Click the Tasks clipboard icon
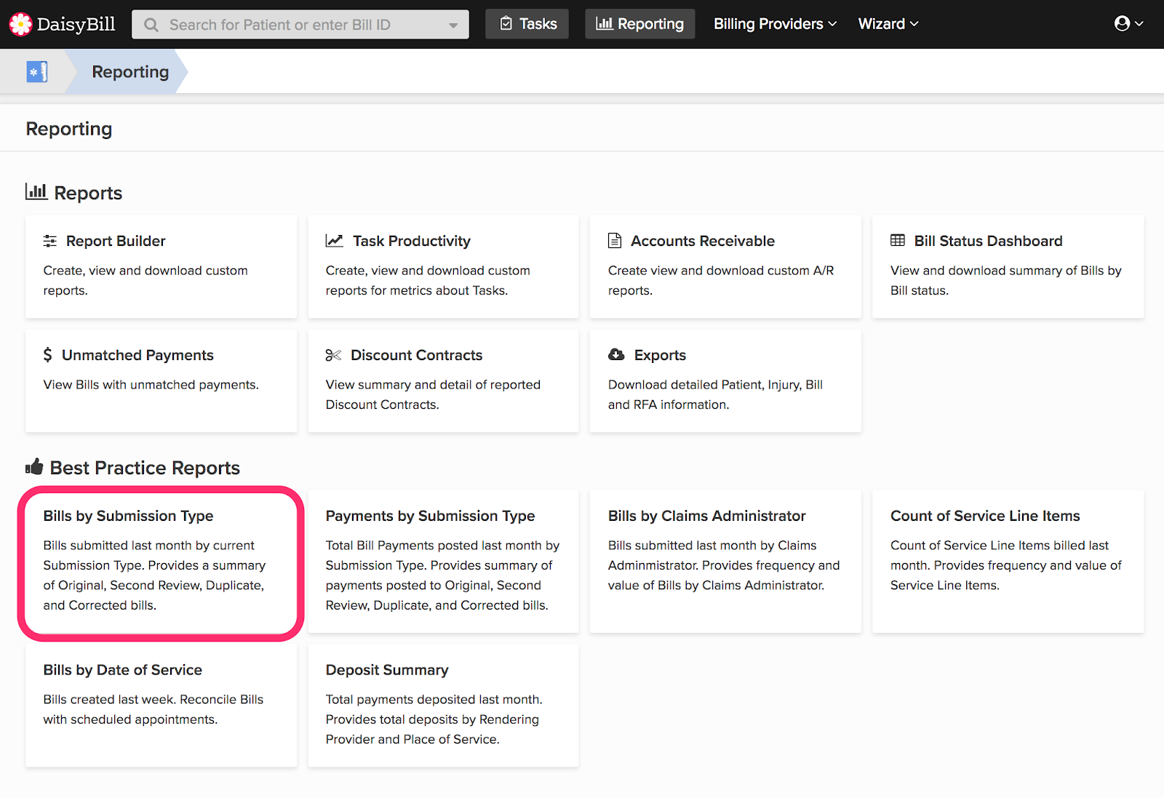 click(506, 24)
